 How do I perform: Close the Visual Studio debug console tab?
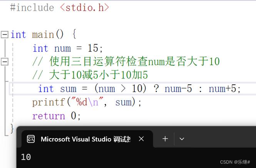(141, 139)
